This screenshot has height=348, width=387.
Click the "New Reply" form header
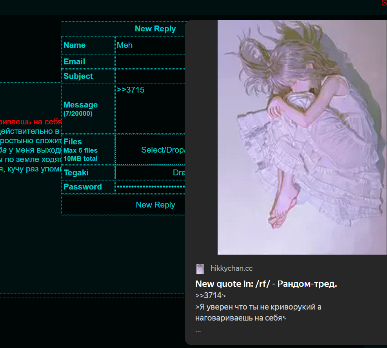coord(155,29)
